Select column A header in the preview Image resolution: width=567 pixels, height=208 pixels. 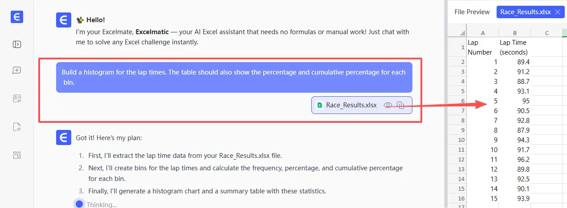(x=482, y=33)
